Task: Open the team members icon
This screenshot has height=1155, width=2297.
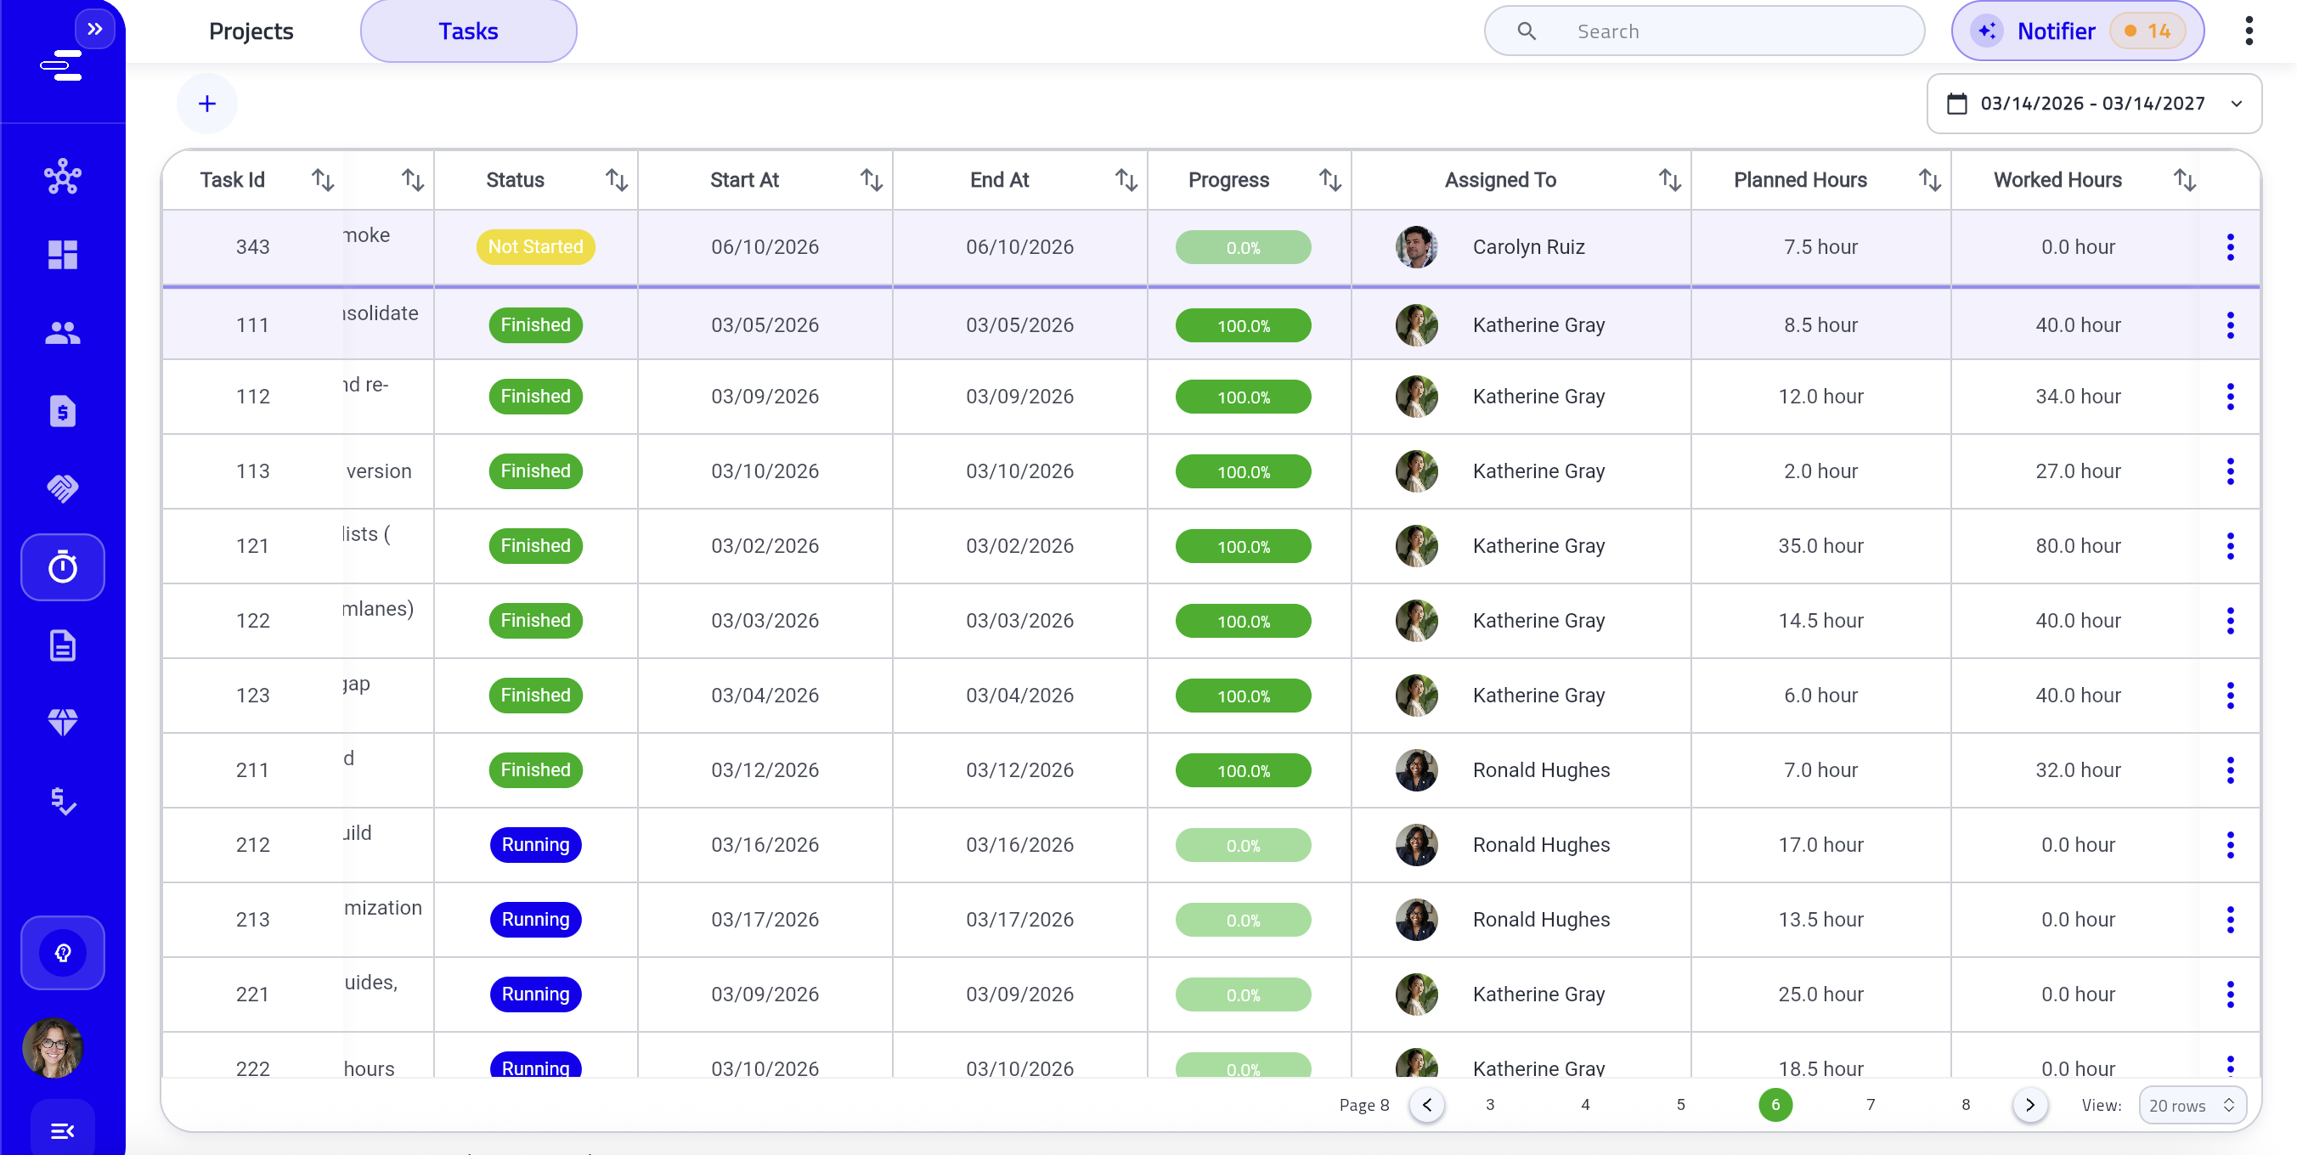Action: click(62, 332)
